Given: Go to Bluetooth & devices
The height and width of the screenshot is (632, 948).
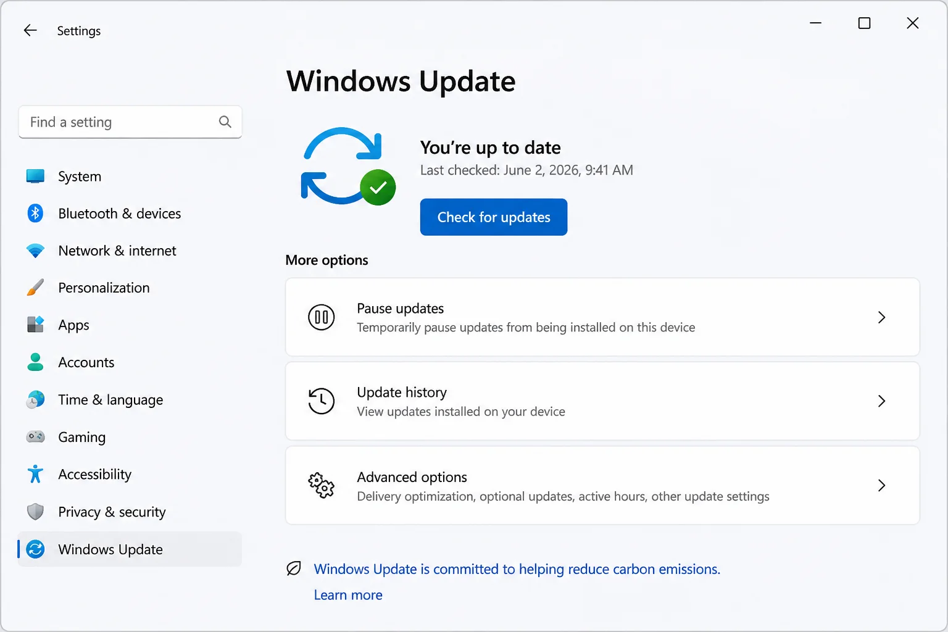Looking at the screenshot, I should point(130,214).
